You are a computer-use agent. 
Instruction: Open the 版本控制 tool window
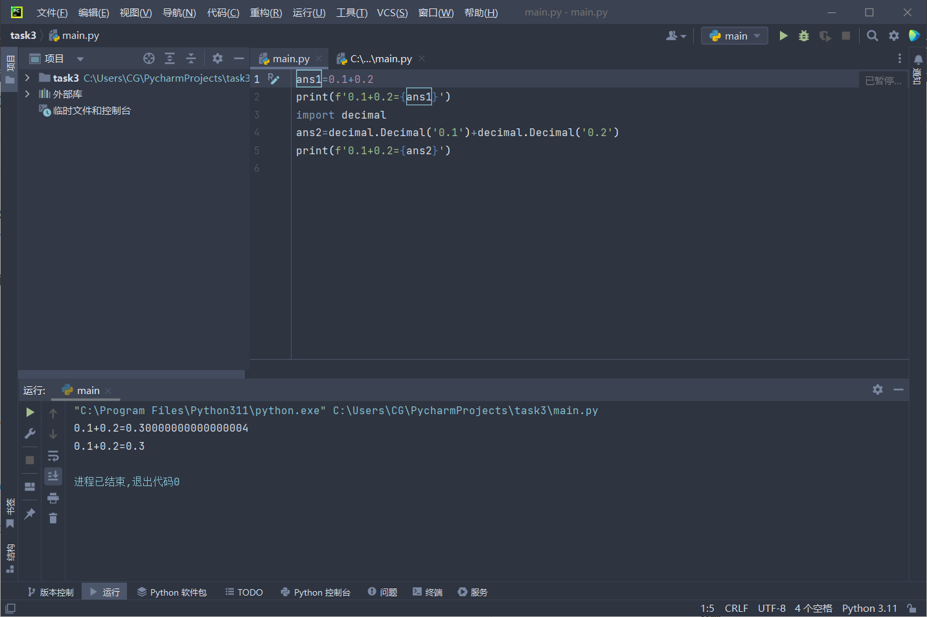pyautogui.click(x=51, y=592)
